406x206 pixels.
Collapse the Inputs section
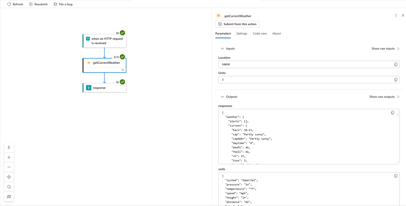pyautogui.click(x=222, y=49)
